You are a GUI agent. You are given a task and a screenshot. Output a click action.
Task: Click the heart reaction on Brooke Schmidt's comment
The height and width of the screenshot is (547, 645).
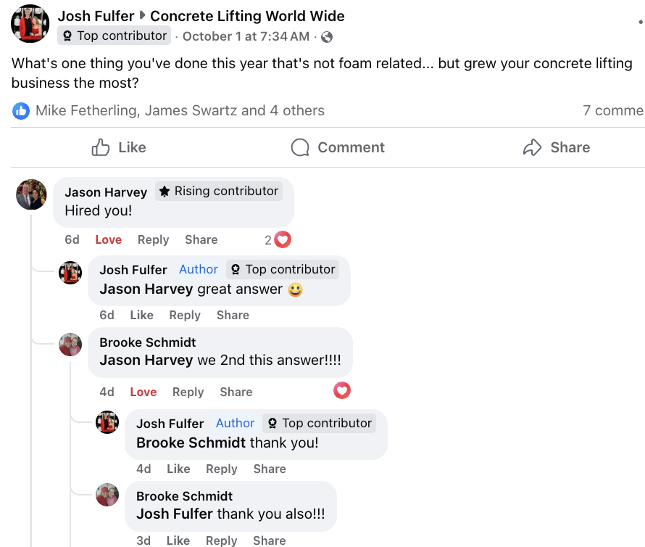[341, 390]
